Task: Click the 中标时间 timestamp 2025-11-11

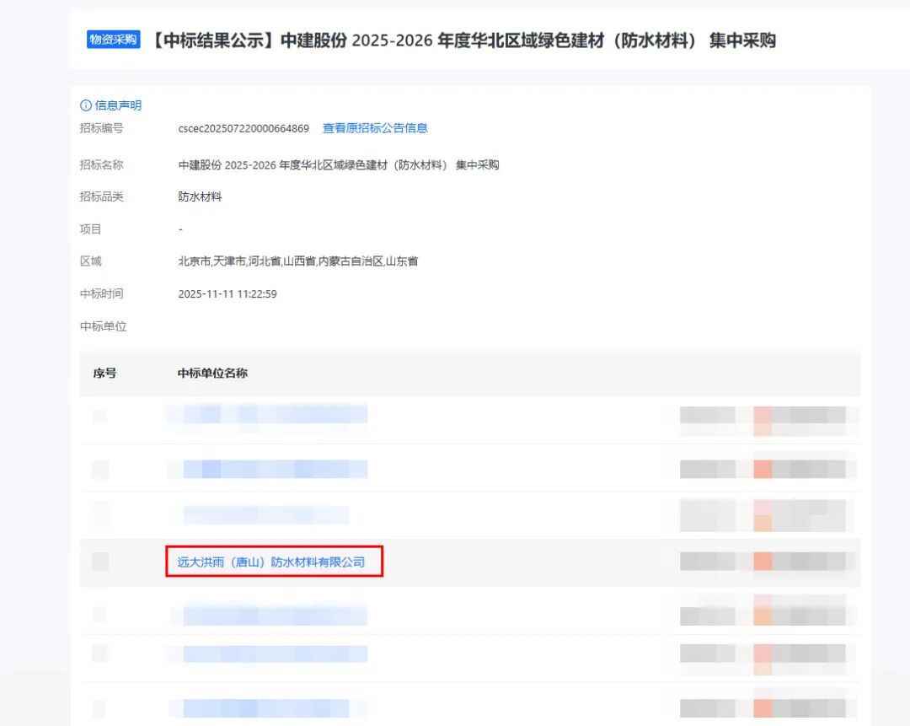Action: [226, 293]
